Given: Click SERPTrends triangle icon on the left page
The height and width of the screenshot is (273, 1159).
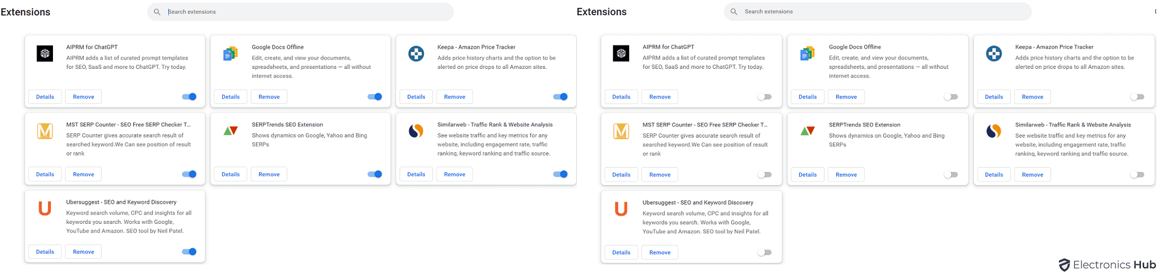Looking at the screenshot, I should click(230, 131).
